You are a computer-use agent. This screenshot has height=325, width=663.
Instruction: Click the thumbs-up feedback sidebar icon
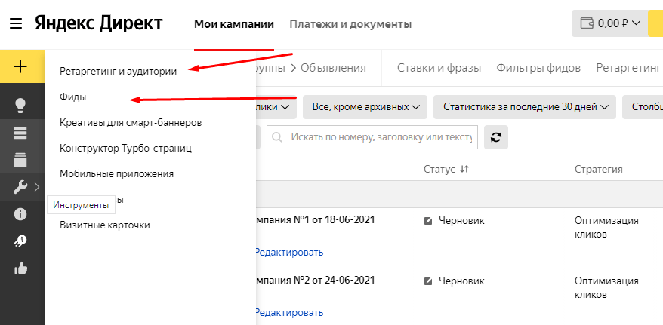(x=20, y=268)
